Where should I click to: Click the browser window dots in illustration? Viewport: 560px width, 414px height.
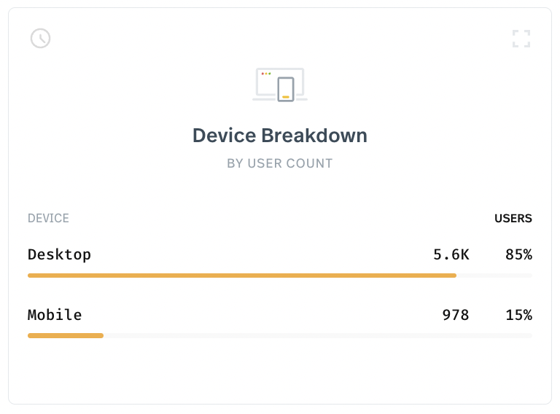tap(266, 74)
